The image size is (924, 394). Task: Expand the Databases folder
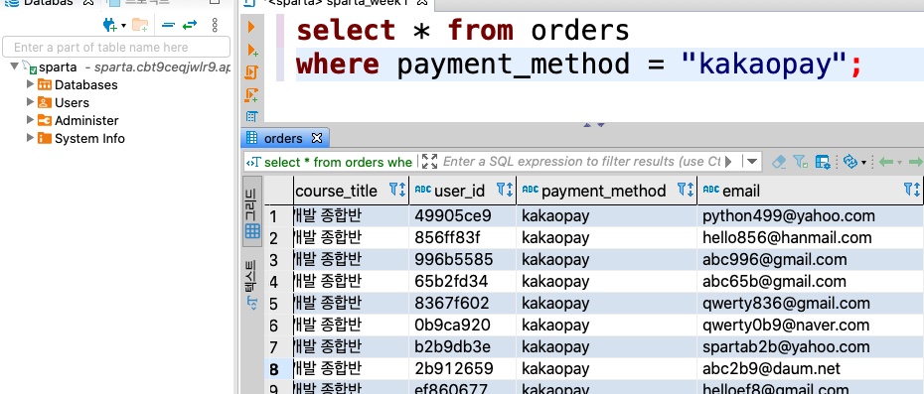pyautogui.click(x=31, y=84)
